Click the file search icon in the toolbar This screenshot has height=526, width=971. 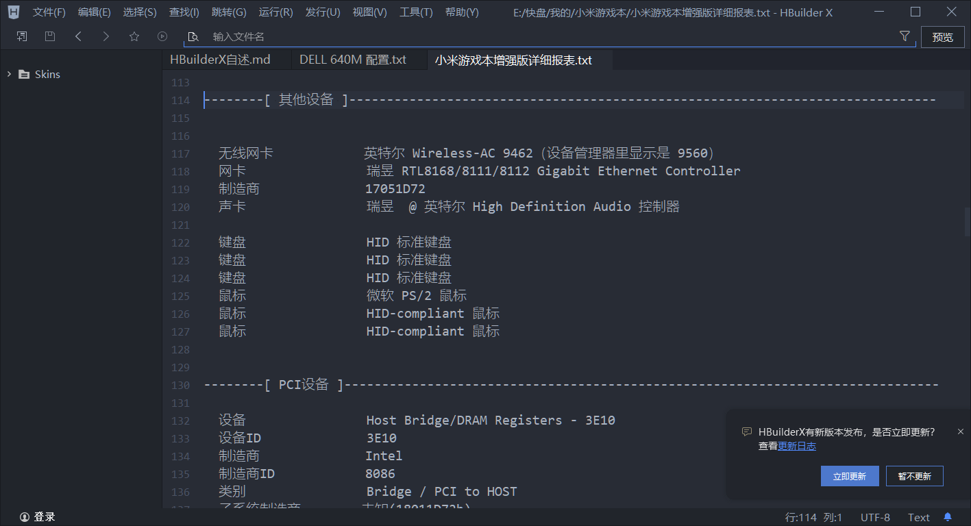pos(193,37)
